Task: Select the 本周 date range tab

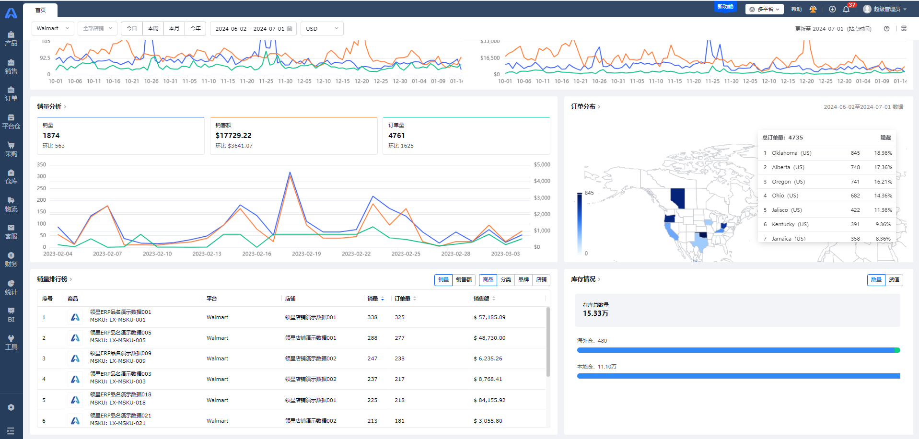Action: 153,28
